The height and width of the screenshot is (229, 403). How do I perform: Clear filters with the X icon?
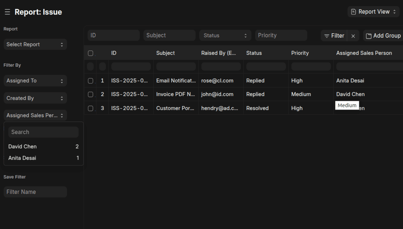(353, 36)
